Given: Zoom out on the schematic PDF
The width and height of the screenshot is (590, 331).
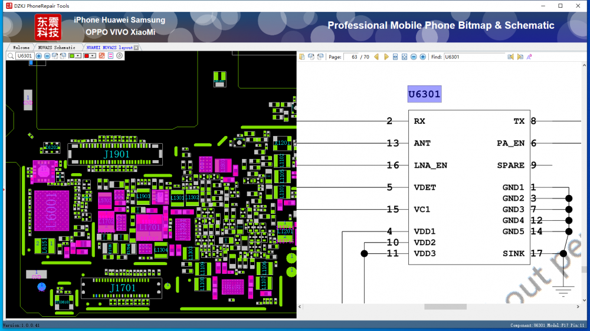Looking at the screenshot, I should [414, 57].
